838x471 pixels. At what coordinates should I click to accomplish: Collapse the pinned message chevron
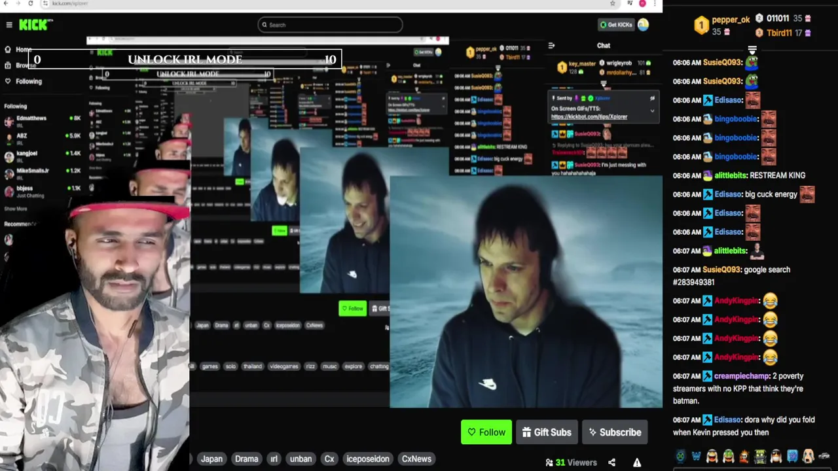pos(652,111)
